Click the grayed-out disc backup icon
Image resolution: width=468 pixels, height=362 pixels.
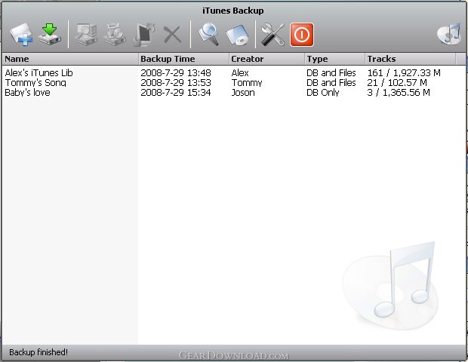point(115,35)
